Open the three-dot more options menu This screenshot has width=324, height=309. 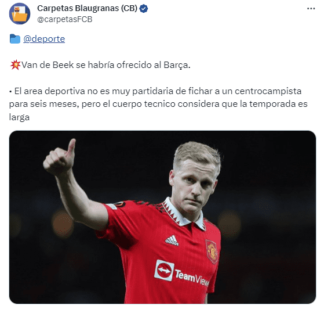[311, 9]
